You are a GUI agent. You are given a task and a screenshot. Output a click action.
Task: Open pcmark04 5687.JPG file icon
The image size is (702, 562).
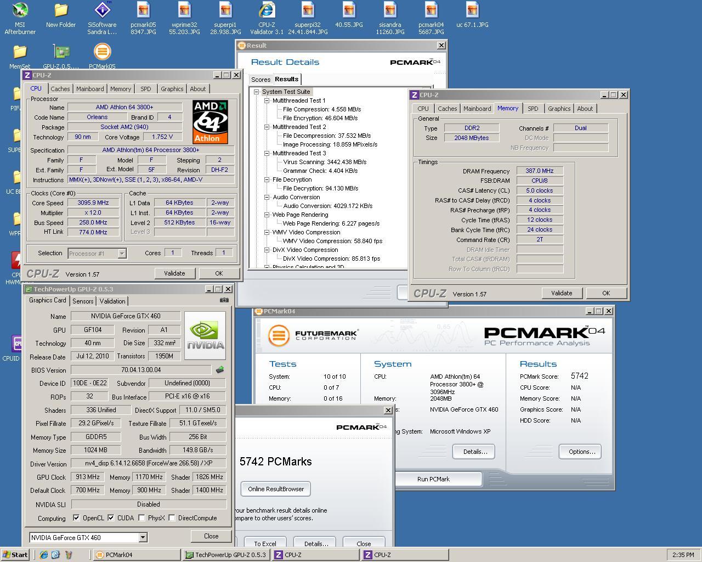click(431, 18)
